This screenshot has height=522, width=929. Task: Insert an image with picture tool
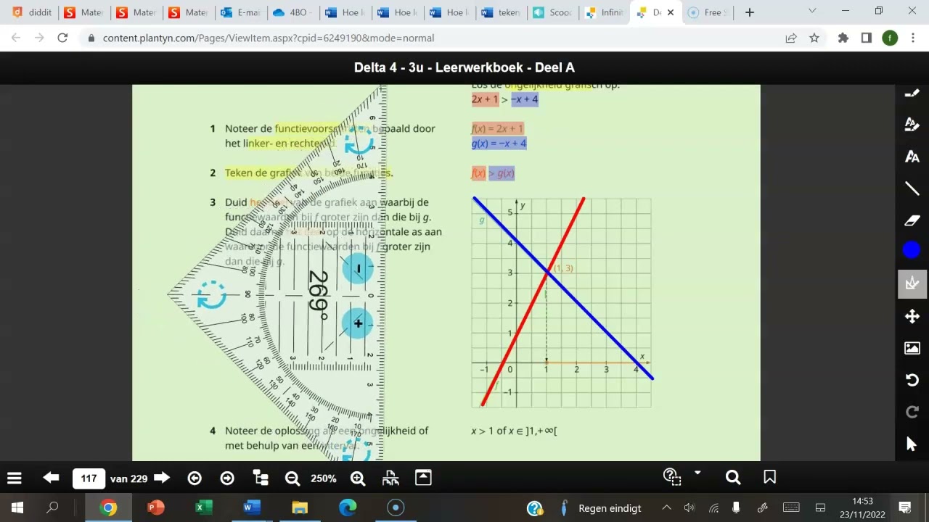912,348
